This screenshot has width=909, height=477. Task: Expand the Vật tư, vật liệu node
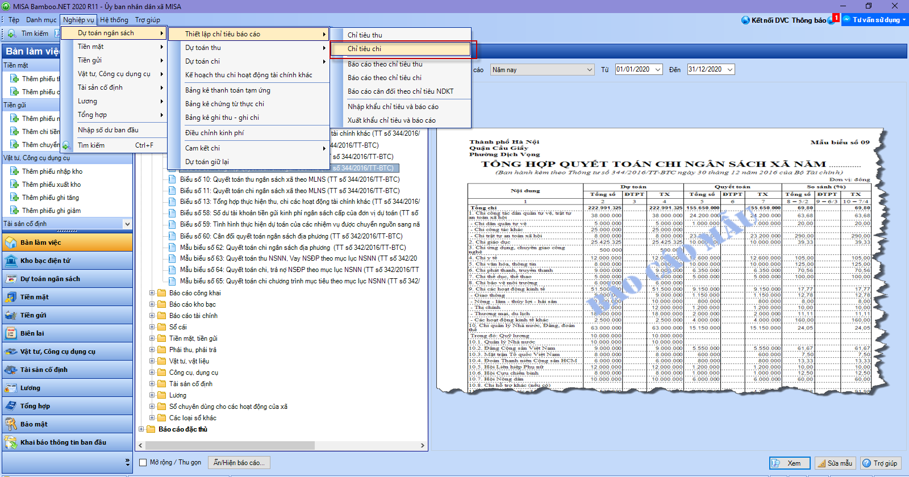coord(152,361)
